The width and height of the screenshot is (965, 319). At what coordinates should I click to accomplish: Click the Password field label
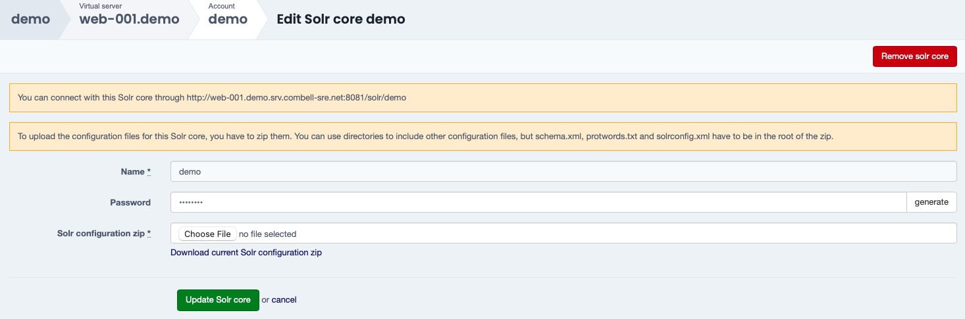(x=130, y=202)
